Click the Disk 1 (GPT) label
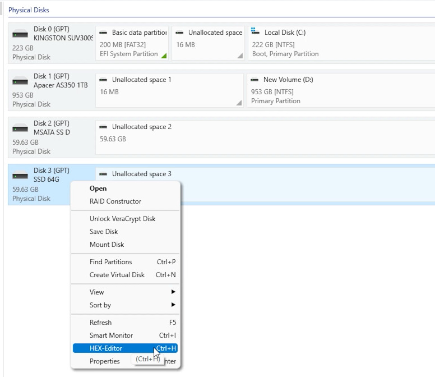 coord(52,76)
